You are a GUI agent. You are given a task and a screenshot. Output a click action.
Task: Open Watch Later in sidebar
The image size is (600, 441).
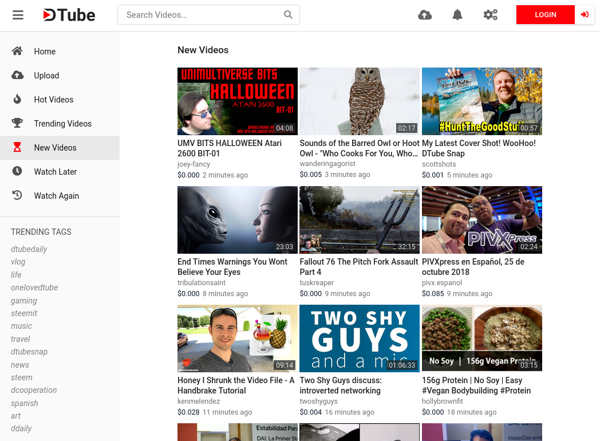pyautogui.click(x=60, y=172)
